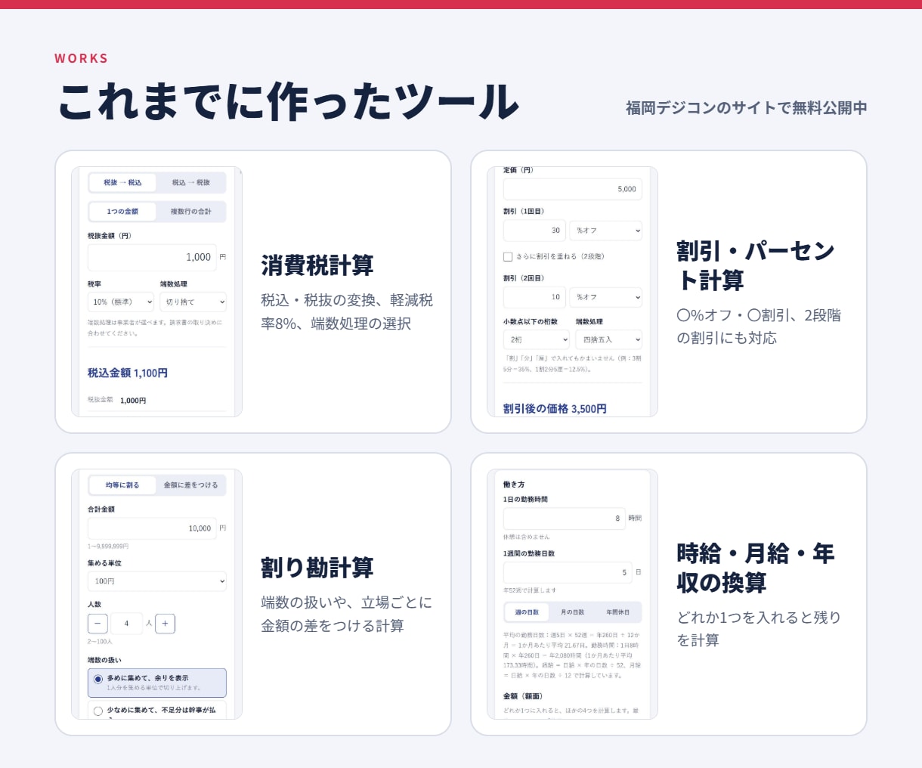
Task: Click the 端数の扱い label
Action: pos(104,660)
